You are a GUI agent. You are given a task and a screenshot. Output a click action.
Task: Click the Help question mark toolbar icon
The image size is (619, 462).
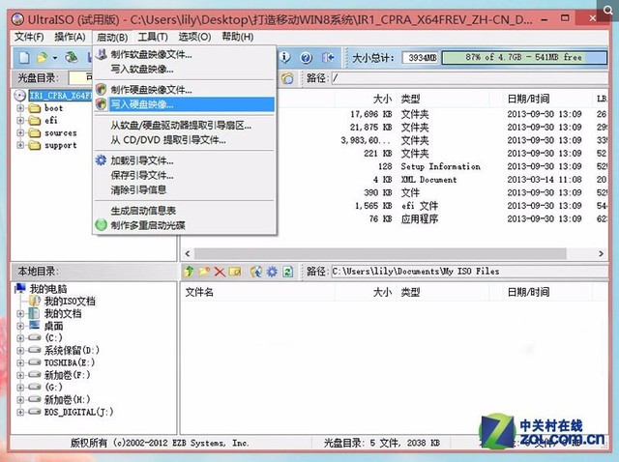tap(306, 58)
